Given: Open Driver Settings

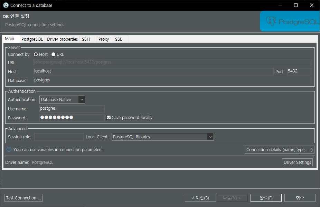Looking at the screenshot, I should click(297, 162).
